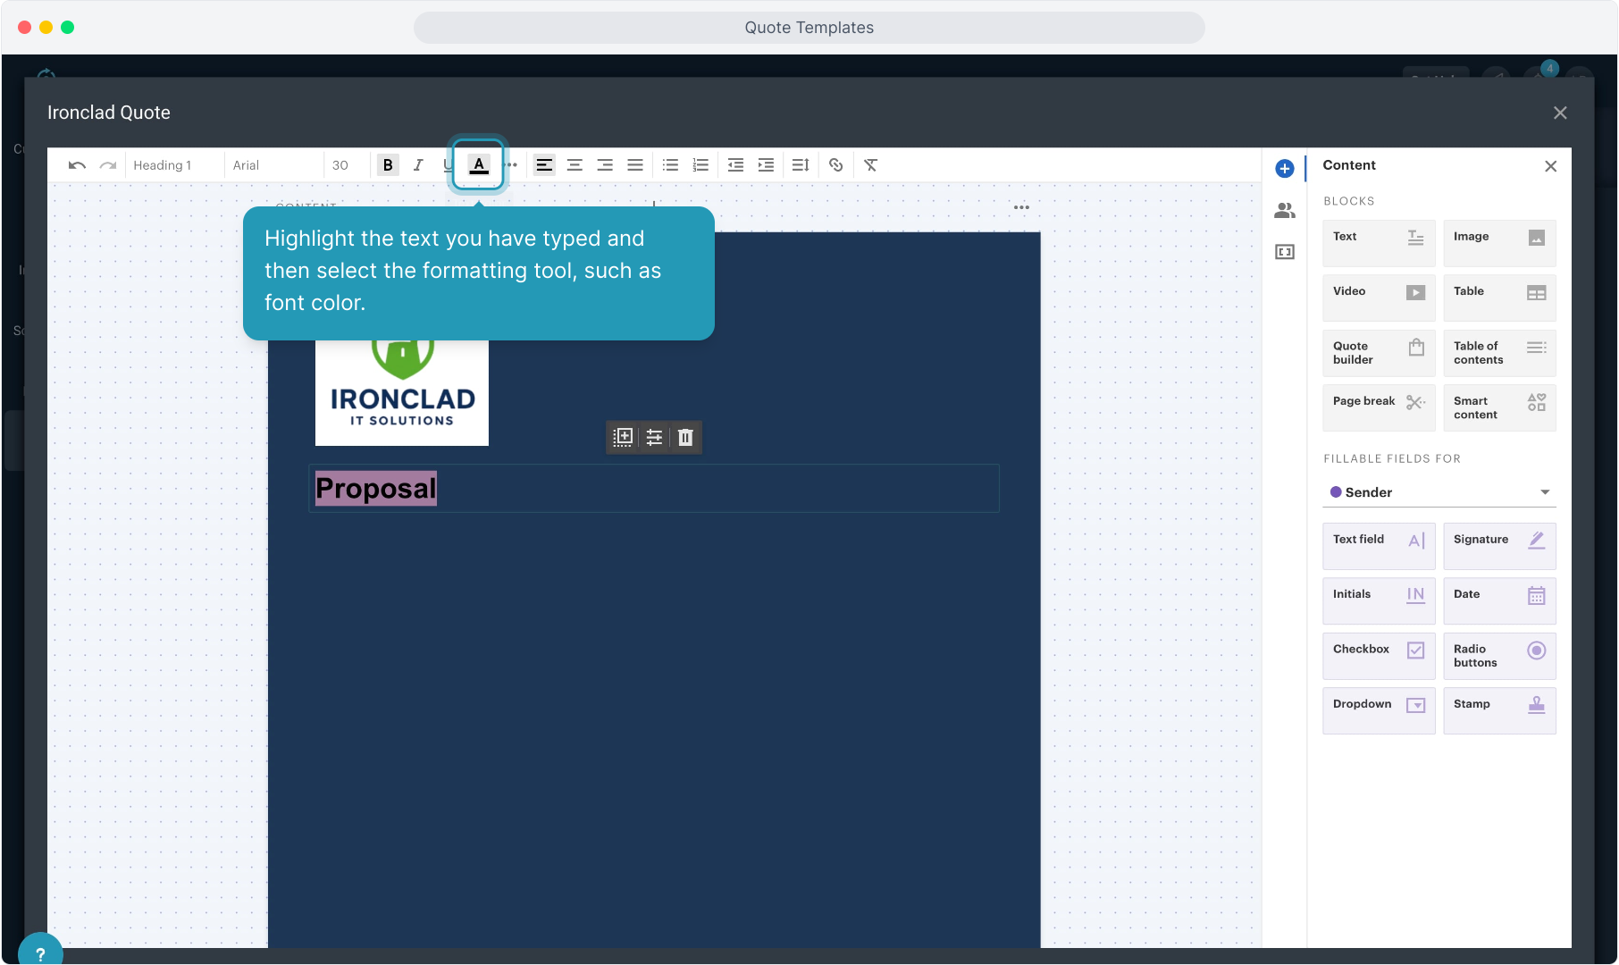Open the Content panel plus icon
Image resolution: width=1619 pixels, height=965 pixels.
[1285, 168]
